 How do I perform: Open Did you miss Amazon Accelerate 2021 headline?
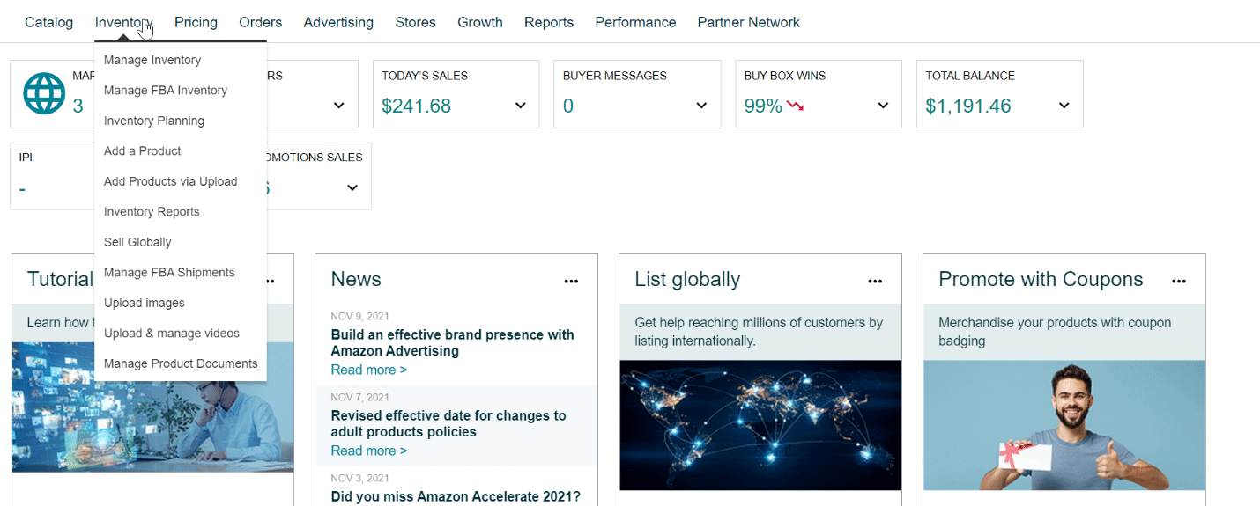456,496
